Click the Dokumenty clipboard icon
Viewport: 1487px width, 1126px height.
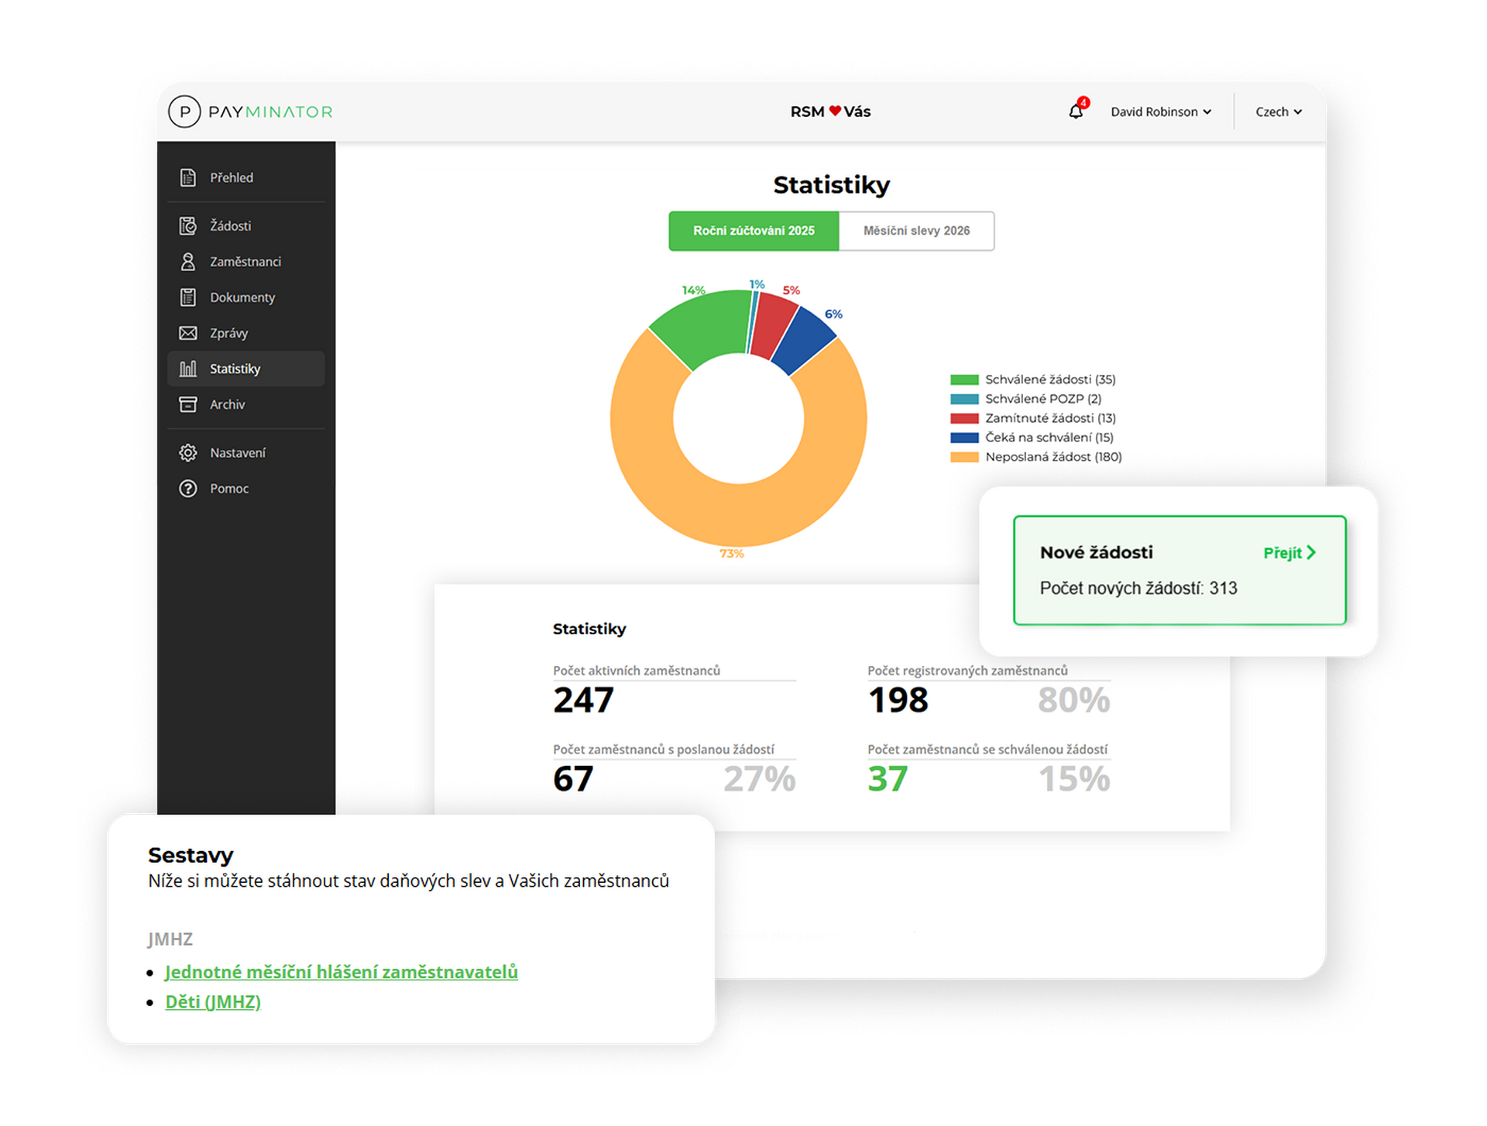(187, 297)
